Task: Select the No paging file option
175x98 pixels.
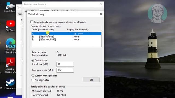Action: (33, 80)
